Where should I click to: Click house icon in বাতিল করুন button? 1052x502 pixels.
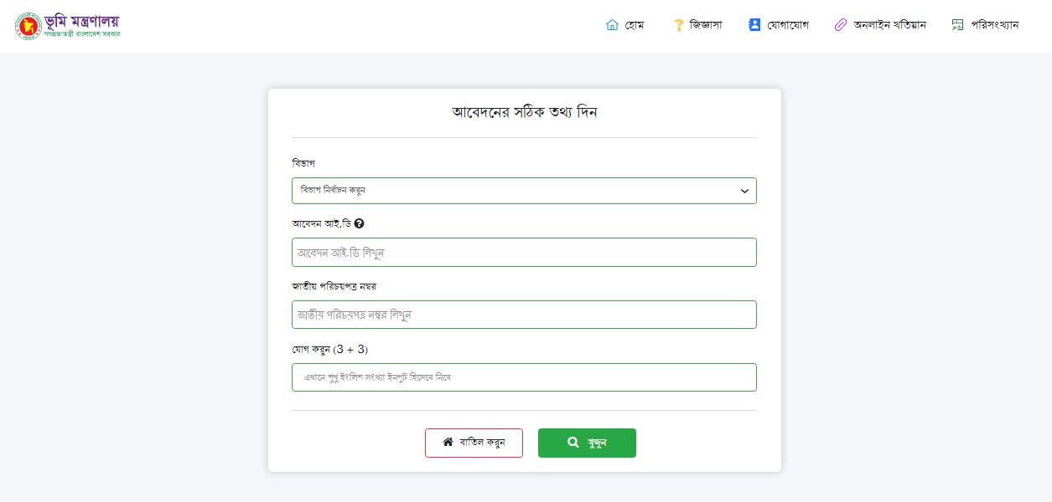pos(448,442)
